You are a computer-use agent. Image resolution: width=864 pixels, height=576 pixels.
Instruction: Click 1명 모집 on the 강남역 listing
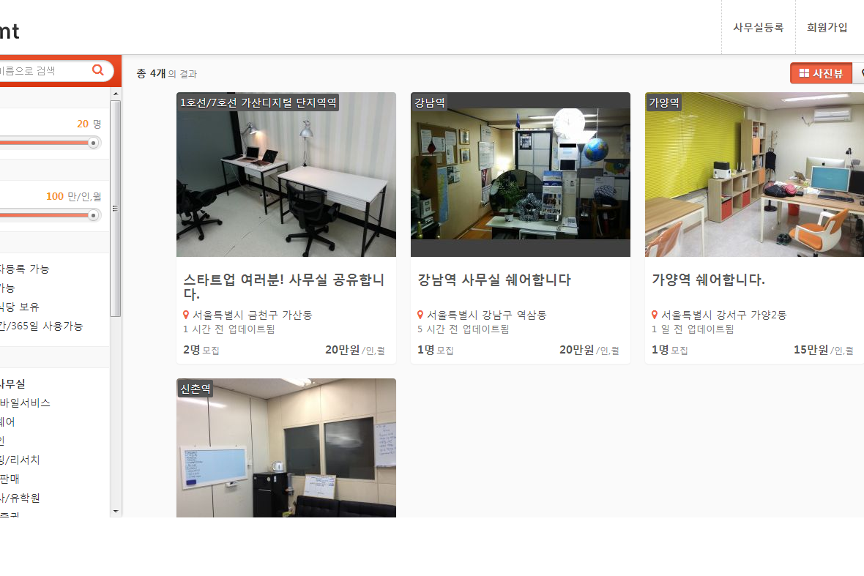pyautogui.click(x=436, y=351)
